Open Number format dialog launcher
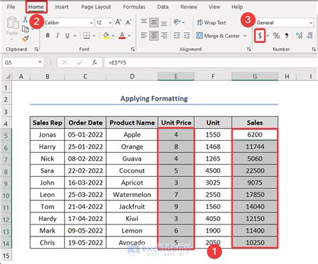 pos(314,50)
